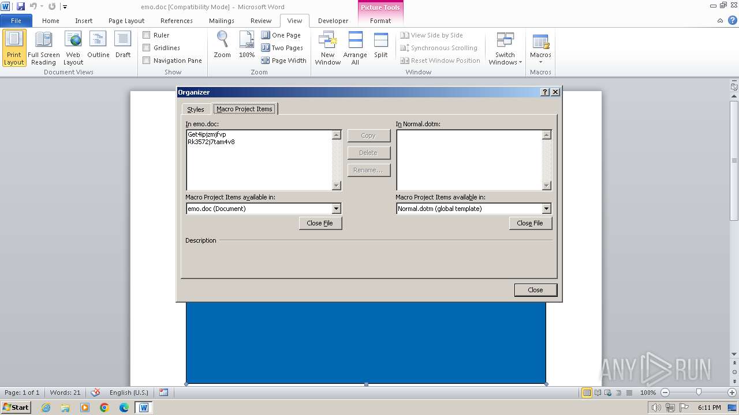Open the Macros button
Viewport: 739px width, 415px height.
click(540, 48)
